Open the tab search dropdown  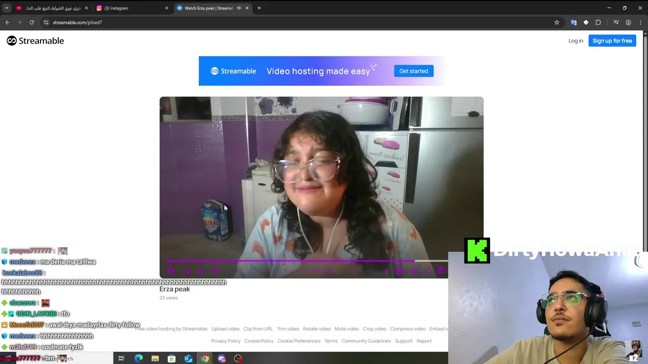pos(7,8)
